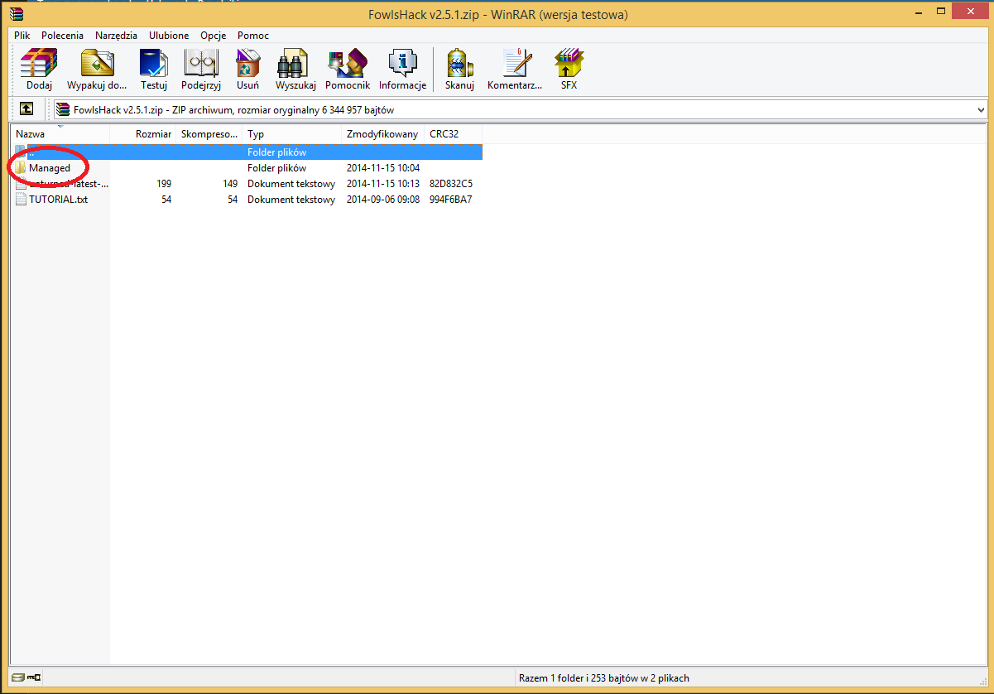The height and width of the screenshot is (694, 994).
Task: Open the Narzędzia menu
Action: point(116,36)
